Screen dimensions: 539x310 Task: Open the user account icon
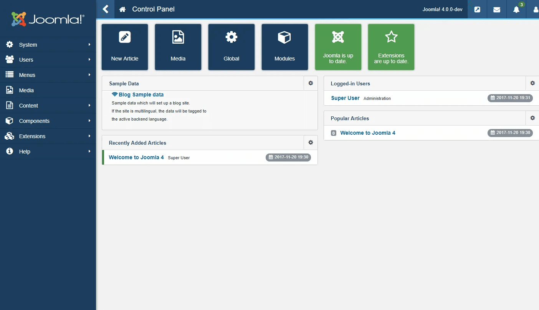point(535,9)
